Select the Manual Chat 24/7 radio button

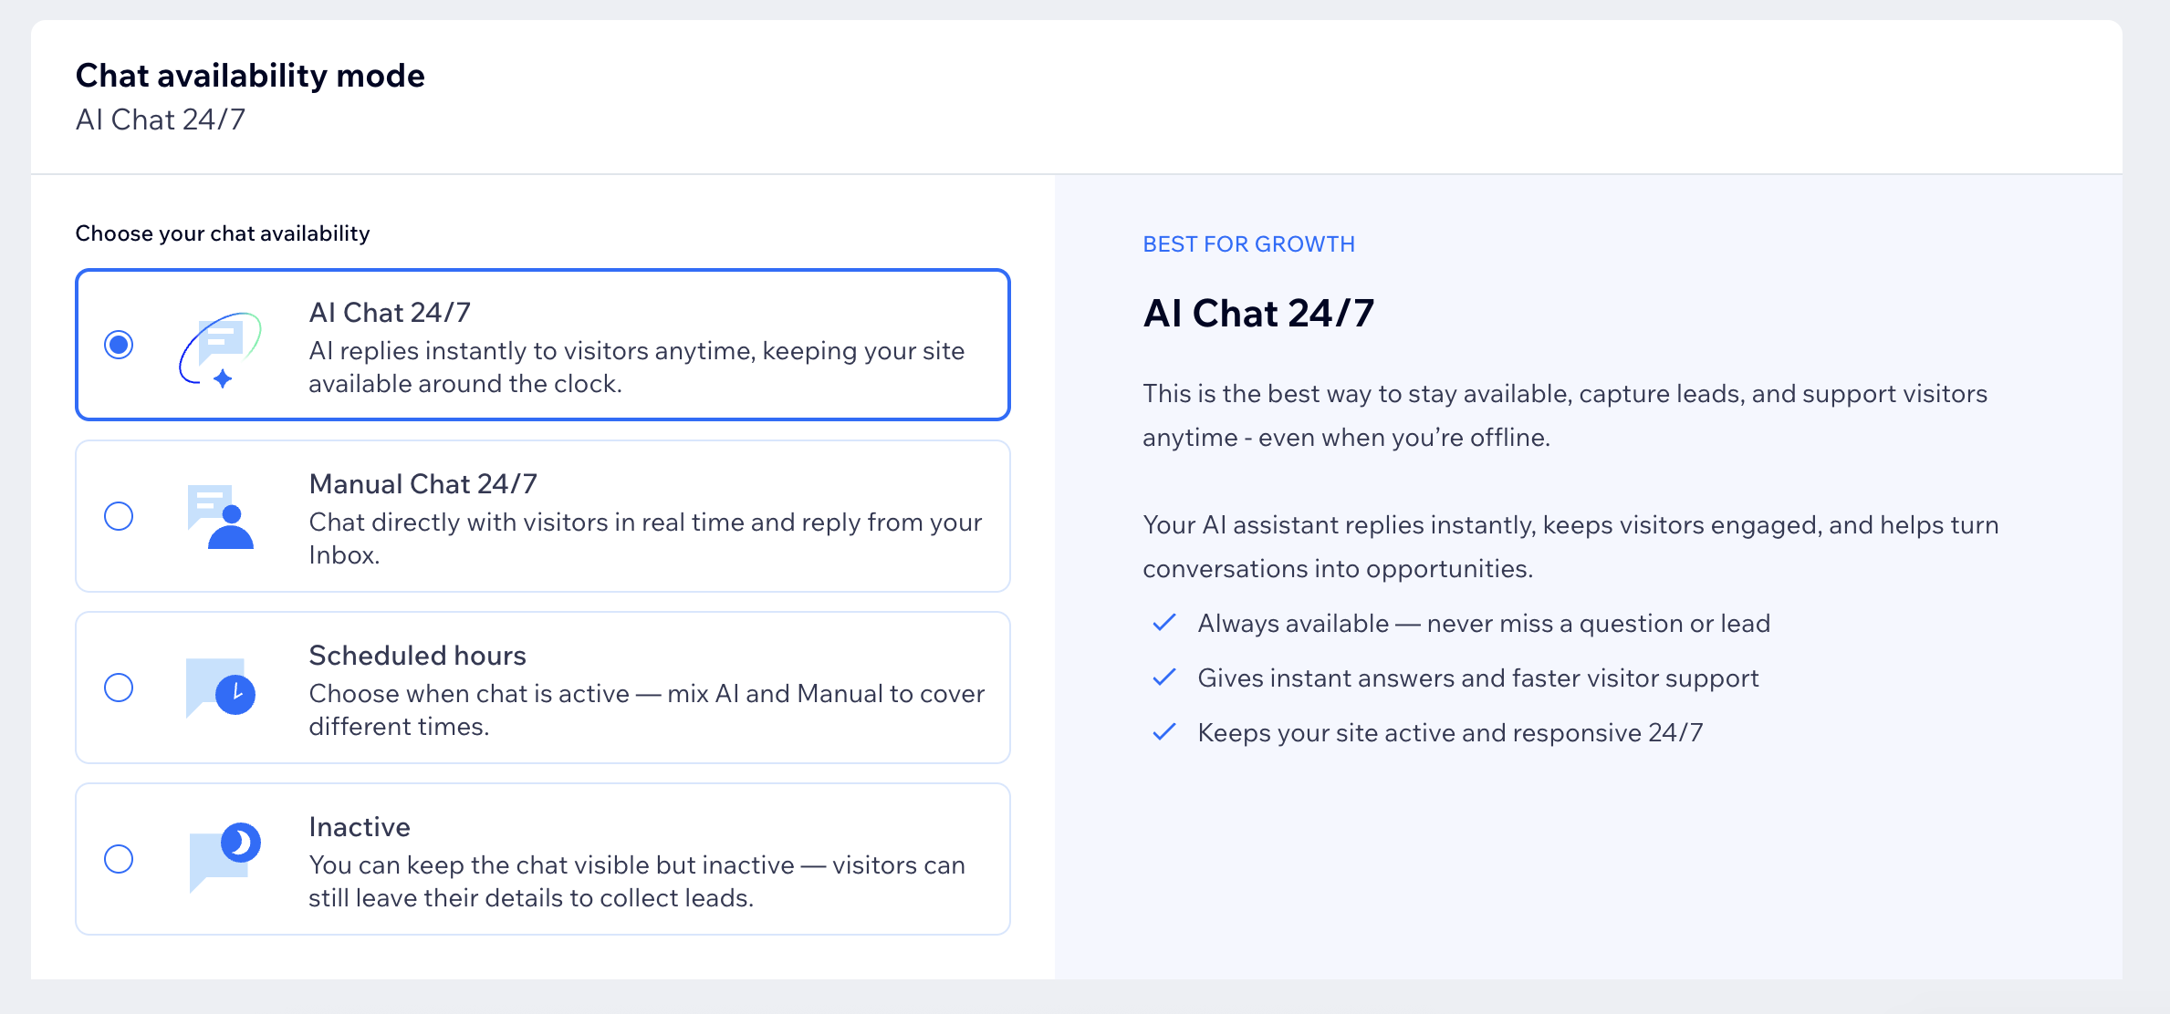coord(119,516)
